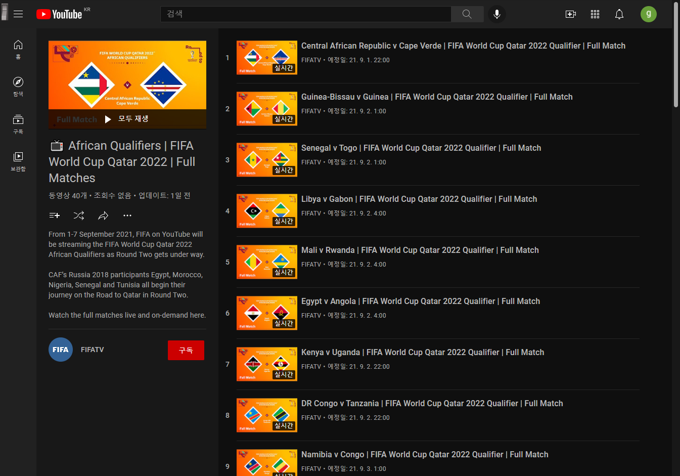Image resolution: width=680 pixels, height=476 pixels.
Task: Share the playlist
Action: [103, 215]
